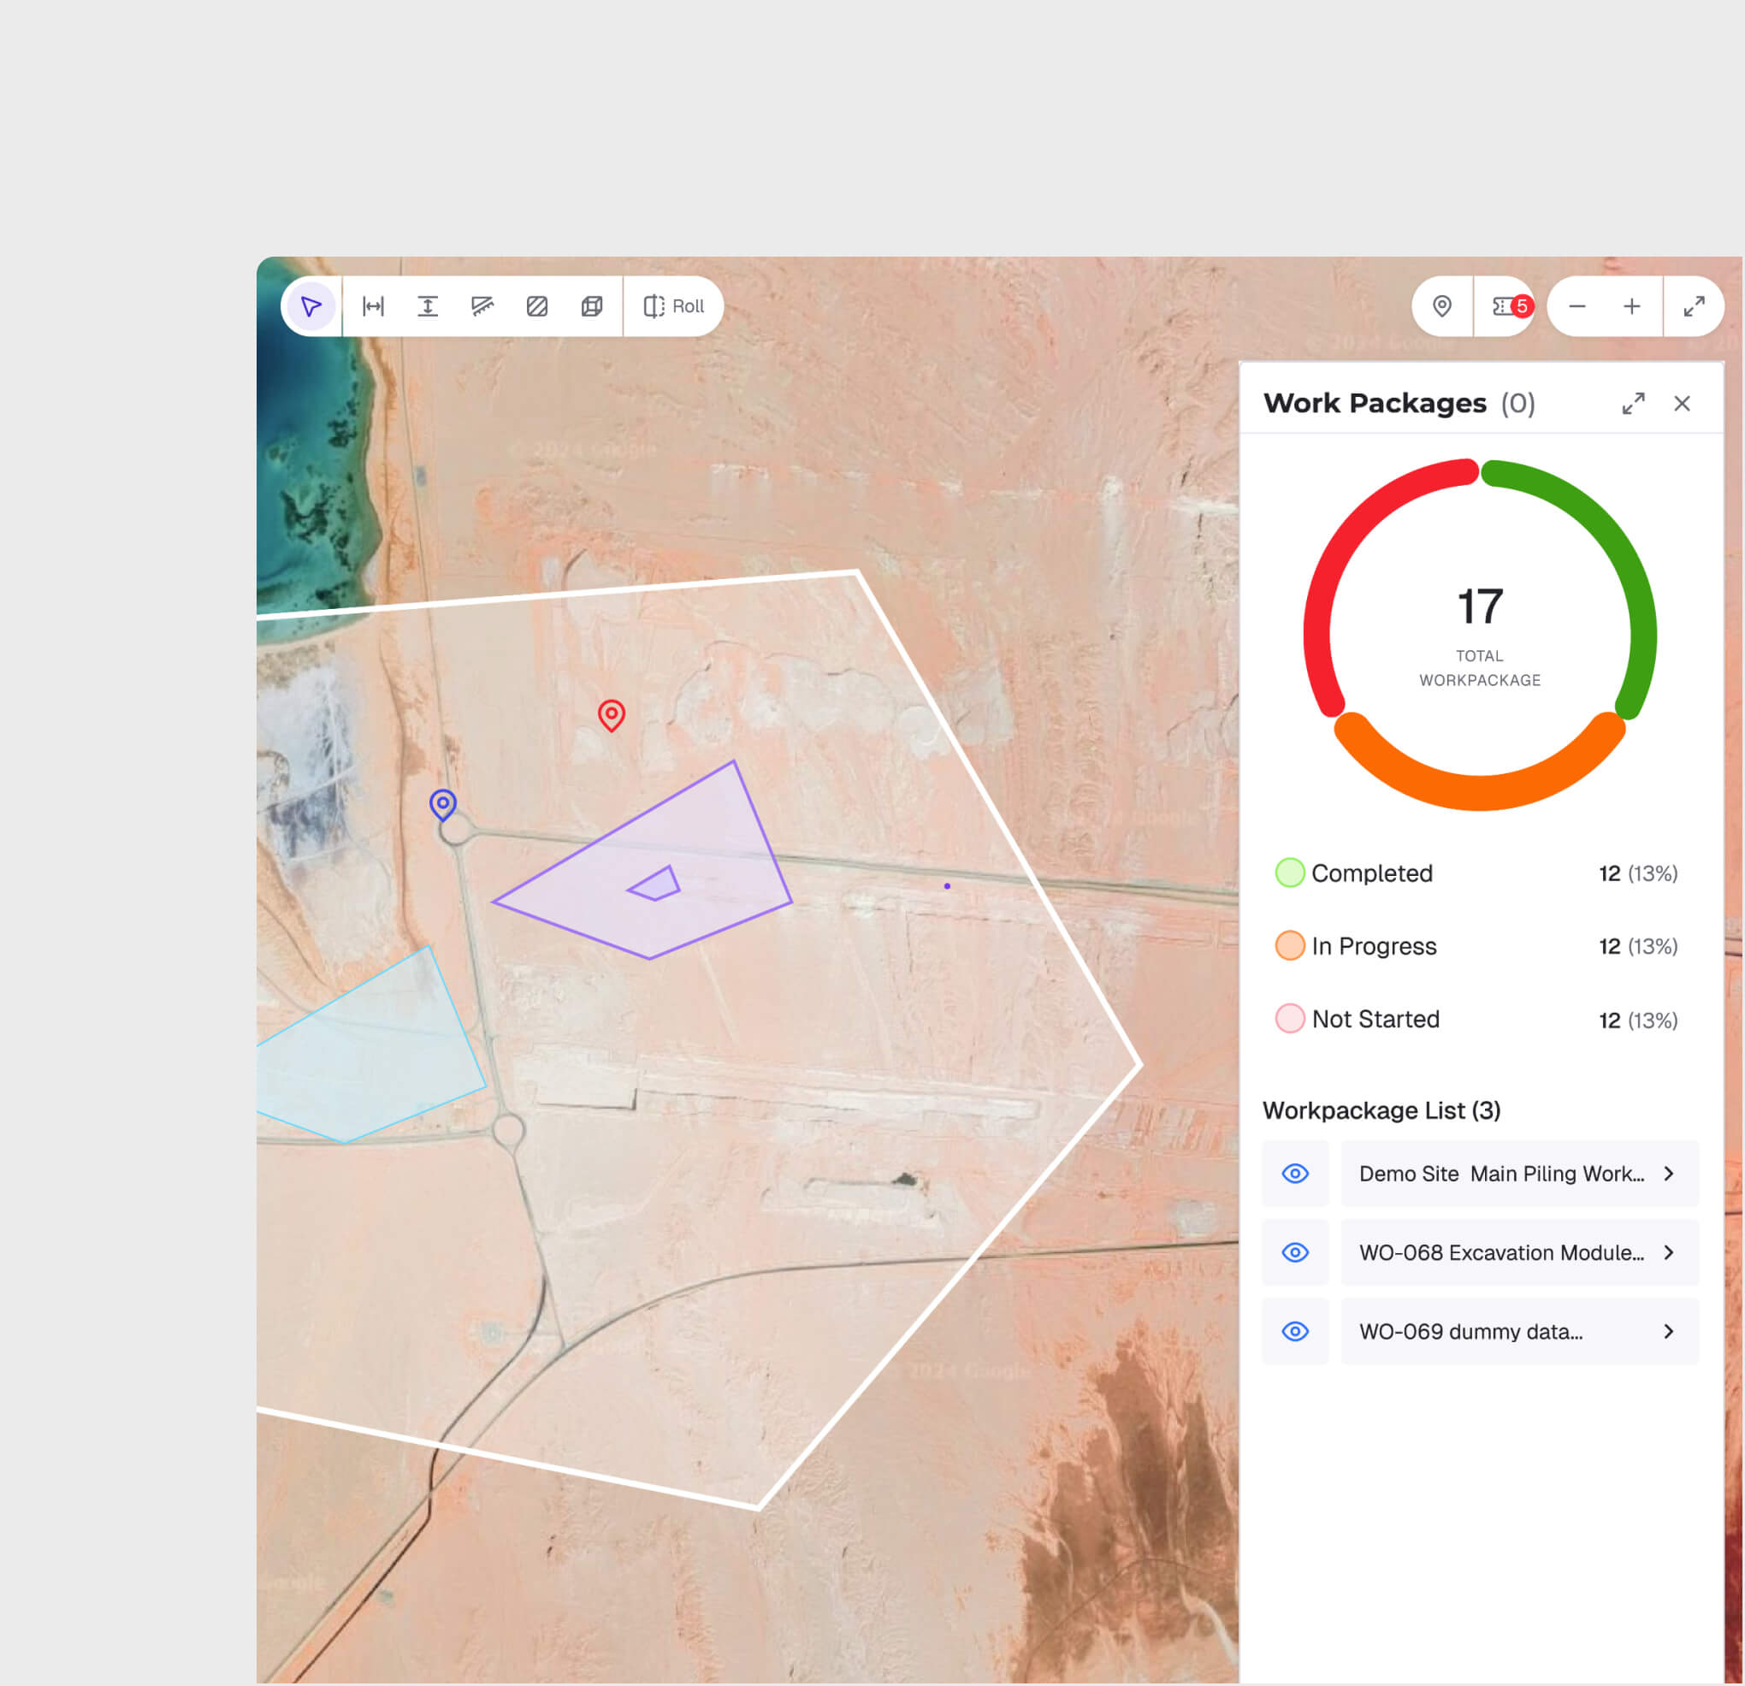Expand the Work Packages panel
1745x1686 pixels.
click(1633, 403)
